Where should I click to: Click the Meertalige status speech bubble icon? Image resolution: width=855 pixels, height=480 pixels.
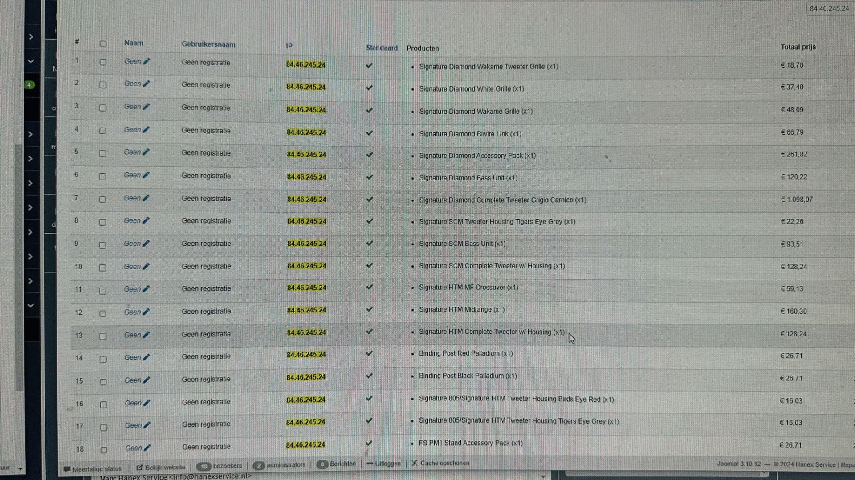(67, 469)
